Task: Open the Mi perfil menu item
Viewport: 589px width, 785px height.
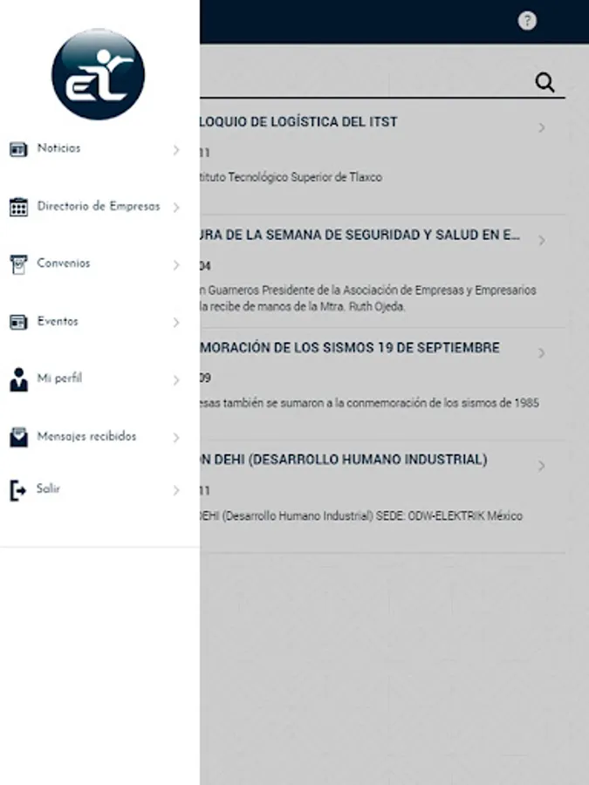Action: [95, 379]
